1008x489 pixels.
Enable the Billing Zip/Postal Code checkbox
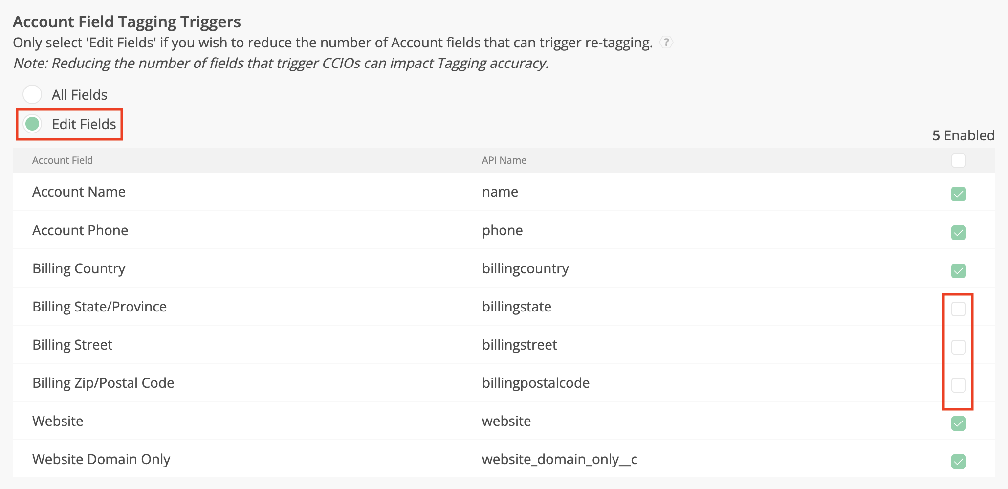pyautogui.click(x=958, y=385)
